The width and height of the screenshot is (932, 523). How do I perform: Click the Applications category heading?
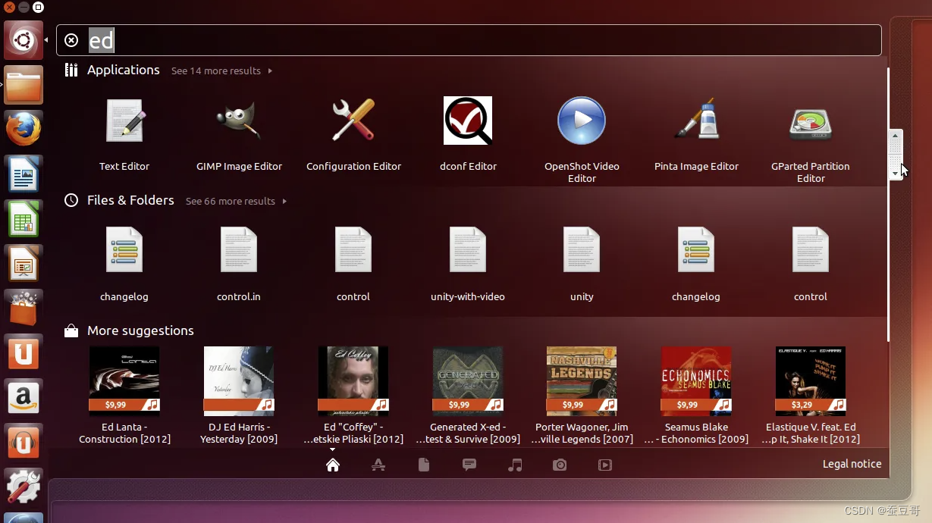(124, 70)
